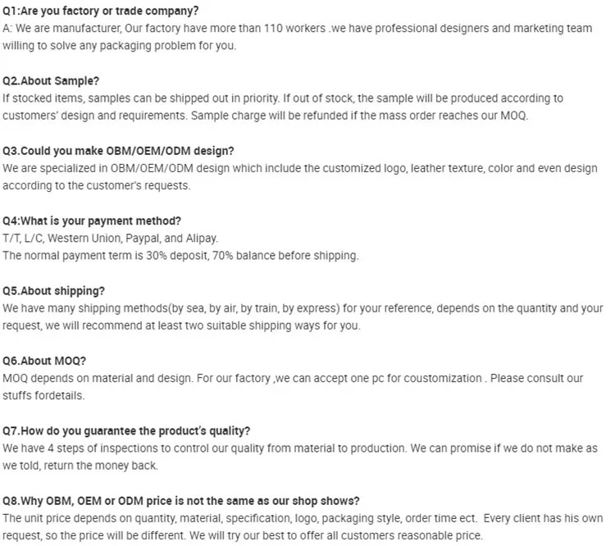Select the two suitable shipping ways line

[x=181, y=326]
